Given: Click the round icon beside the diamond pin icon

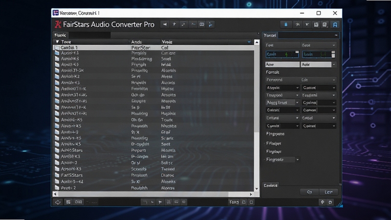Looking at the screenshot, I should point(330,202).
